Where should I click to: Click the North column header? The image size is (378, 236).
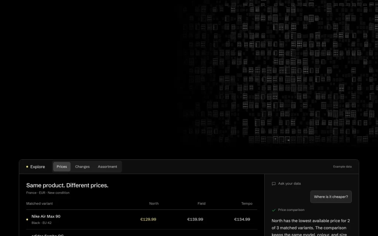(154, 204)
